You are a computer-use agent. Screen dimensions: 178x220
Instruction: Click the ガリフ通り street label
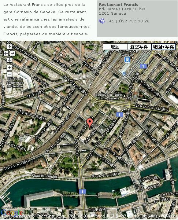[x=18, y=147]
